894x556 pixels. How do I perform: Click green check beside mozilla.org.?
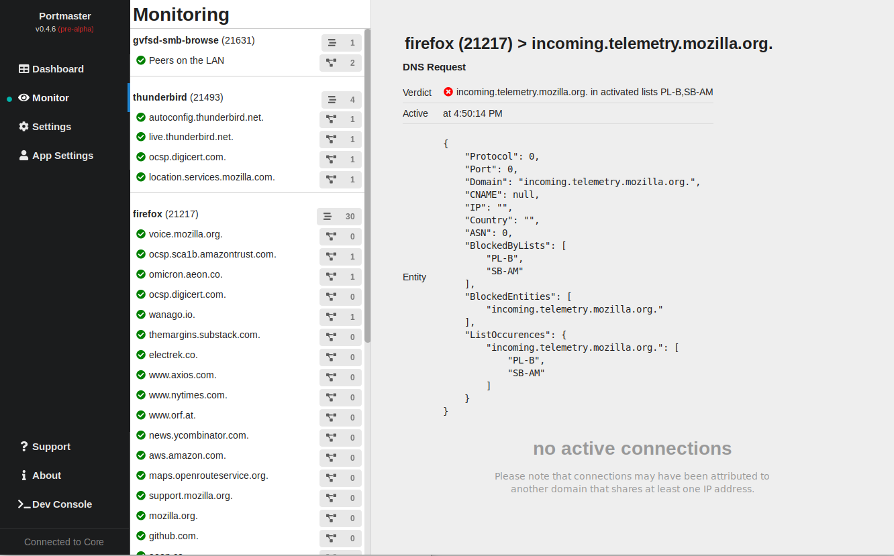pos(141,516)
